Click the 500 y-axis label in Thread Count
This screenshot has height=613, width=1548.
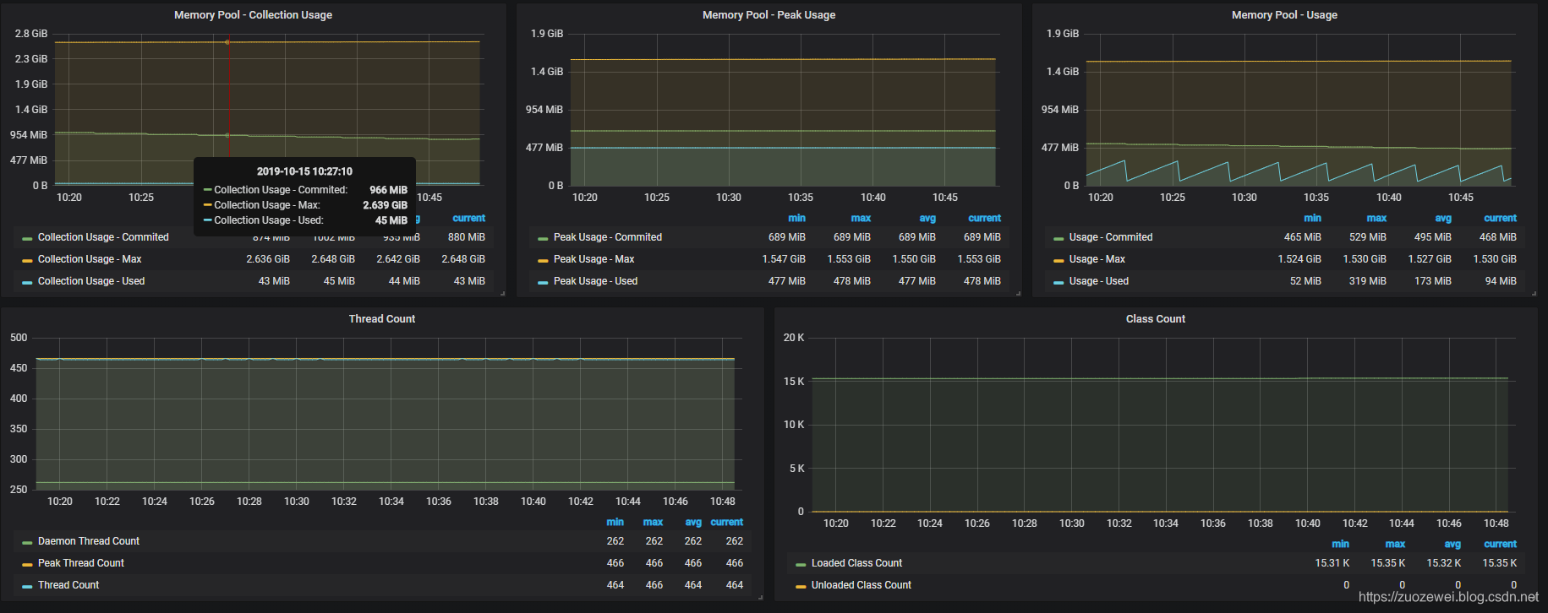19,338
